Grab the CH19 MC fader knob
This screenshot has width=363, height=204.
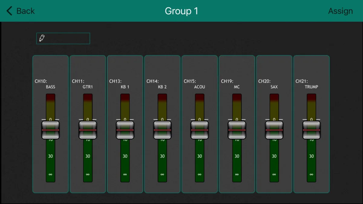tap(237, 130)
